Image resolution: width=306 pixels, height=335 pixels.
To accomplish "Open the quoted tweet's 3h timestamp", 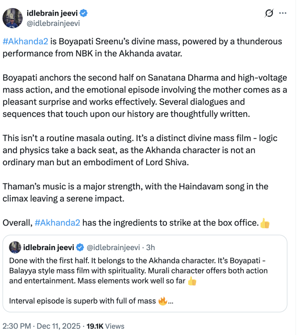I will (x=150, y=247).
